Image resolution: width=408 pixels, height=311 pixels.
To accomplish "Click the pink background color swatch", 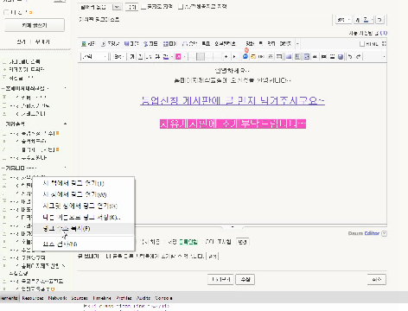I will [x=178, y=56].
